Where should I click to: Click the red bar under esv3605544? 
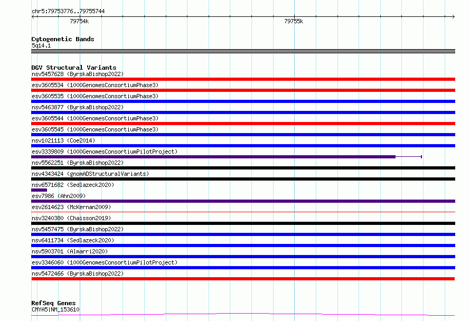pos(243,124)
